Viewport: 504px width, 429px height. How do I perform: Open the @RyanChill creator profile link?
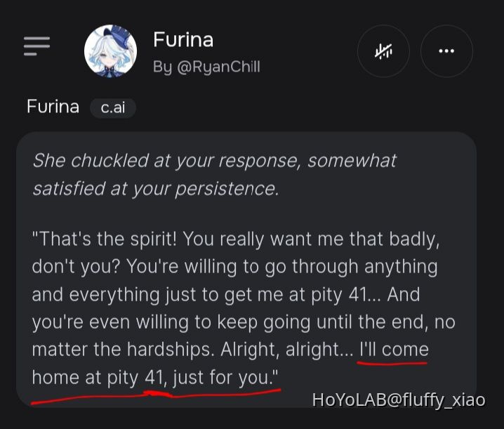pyautogui.click(x=206, y=67)
